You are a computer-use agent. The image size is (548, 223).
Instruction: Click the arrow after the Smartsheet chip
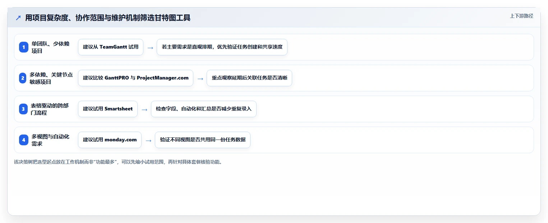[144, 109]
